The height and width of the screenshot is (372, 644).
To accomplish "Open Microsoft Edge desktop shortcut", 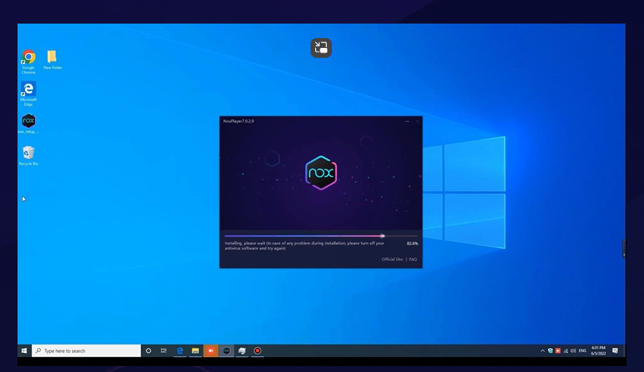I will 28,94.
